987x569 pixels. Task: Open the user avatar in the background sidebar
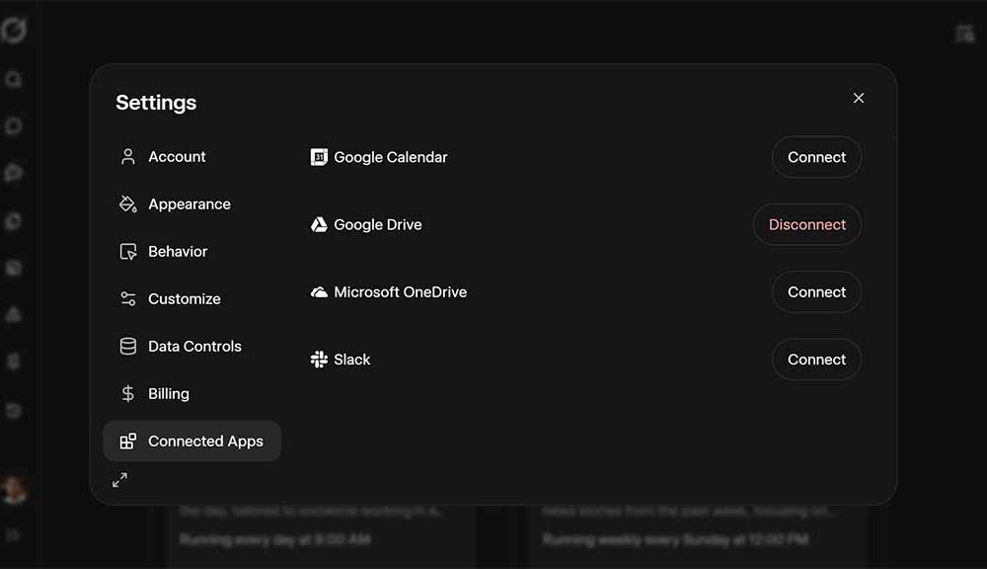[x=14, y=489]
